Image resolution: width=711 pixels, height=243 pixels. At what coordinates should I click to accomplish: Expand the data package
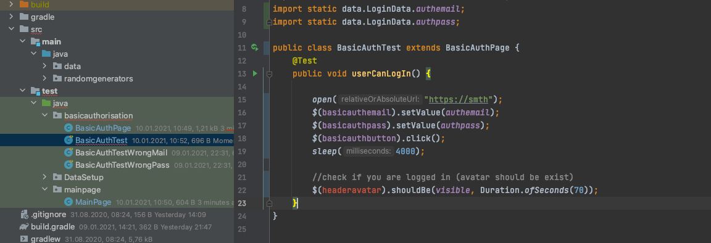[x=44, y=66]
